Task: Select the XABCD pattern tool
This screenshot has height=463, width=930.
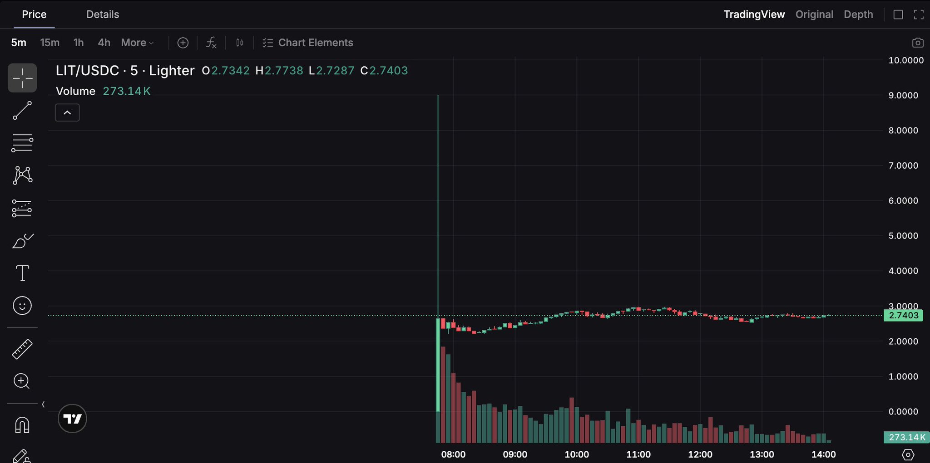Action: coord(22,175)
